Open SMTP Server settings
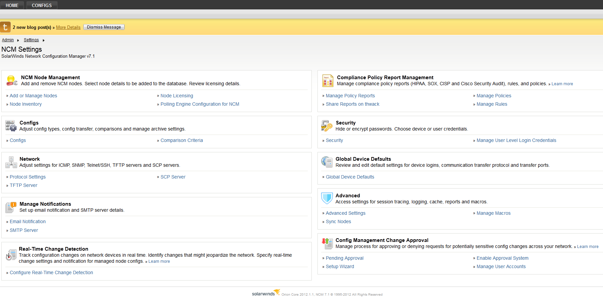 pos(24,230)
